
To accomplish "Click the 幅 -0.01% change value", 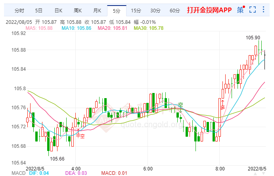I will (x=145, y=22).
